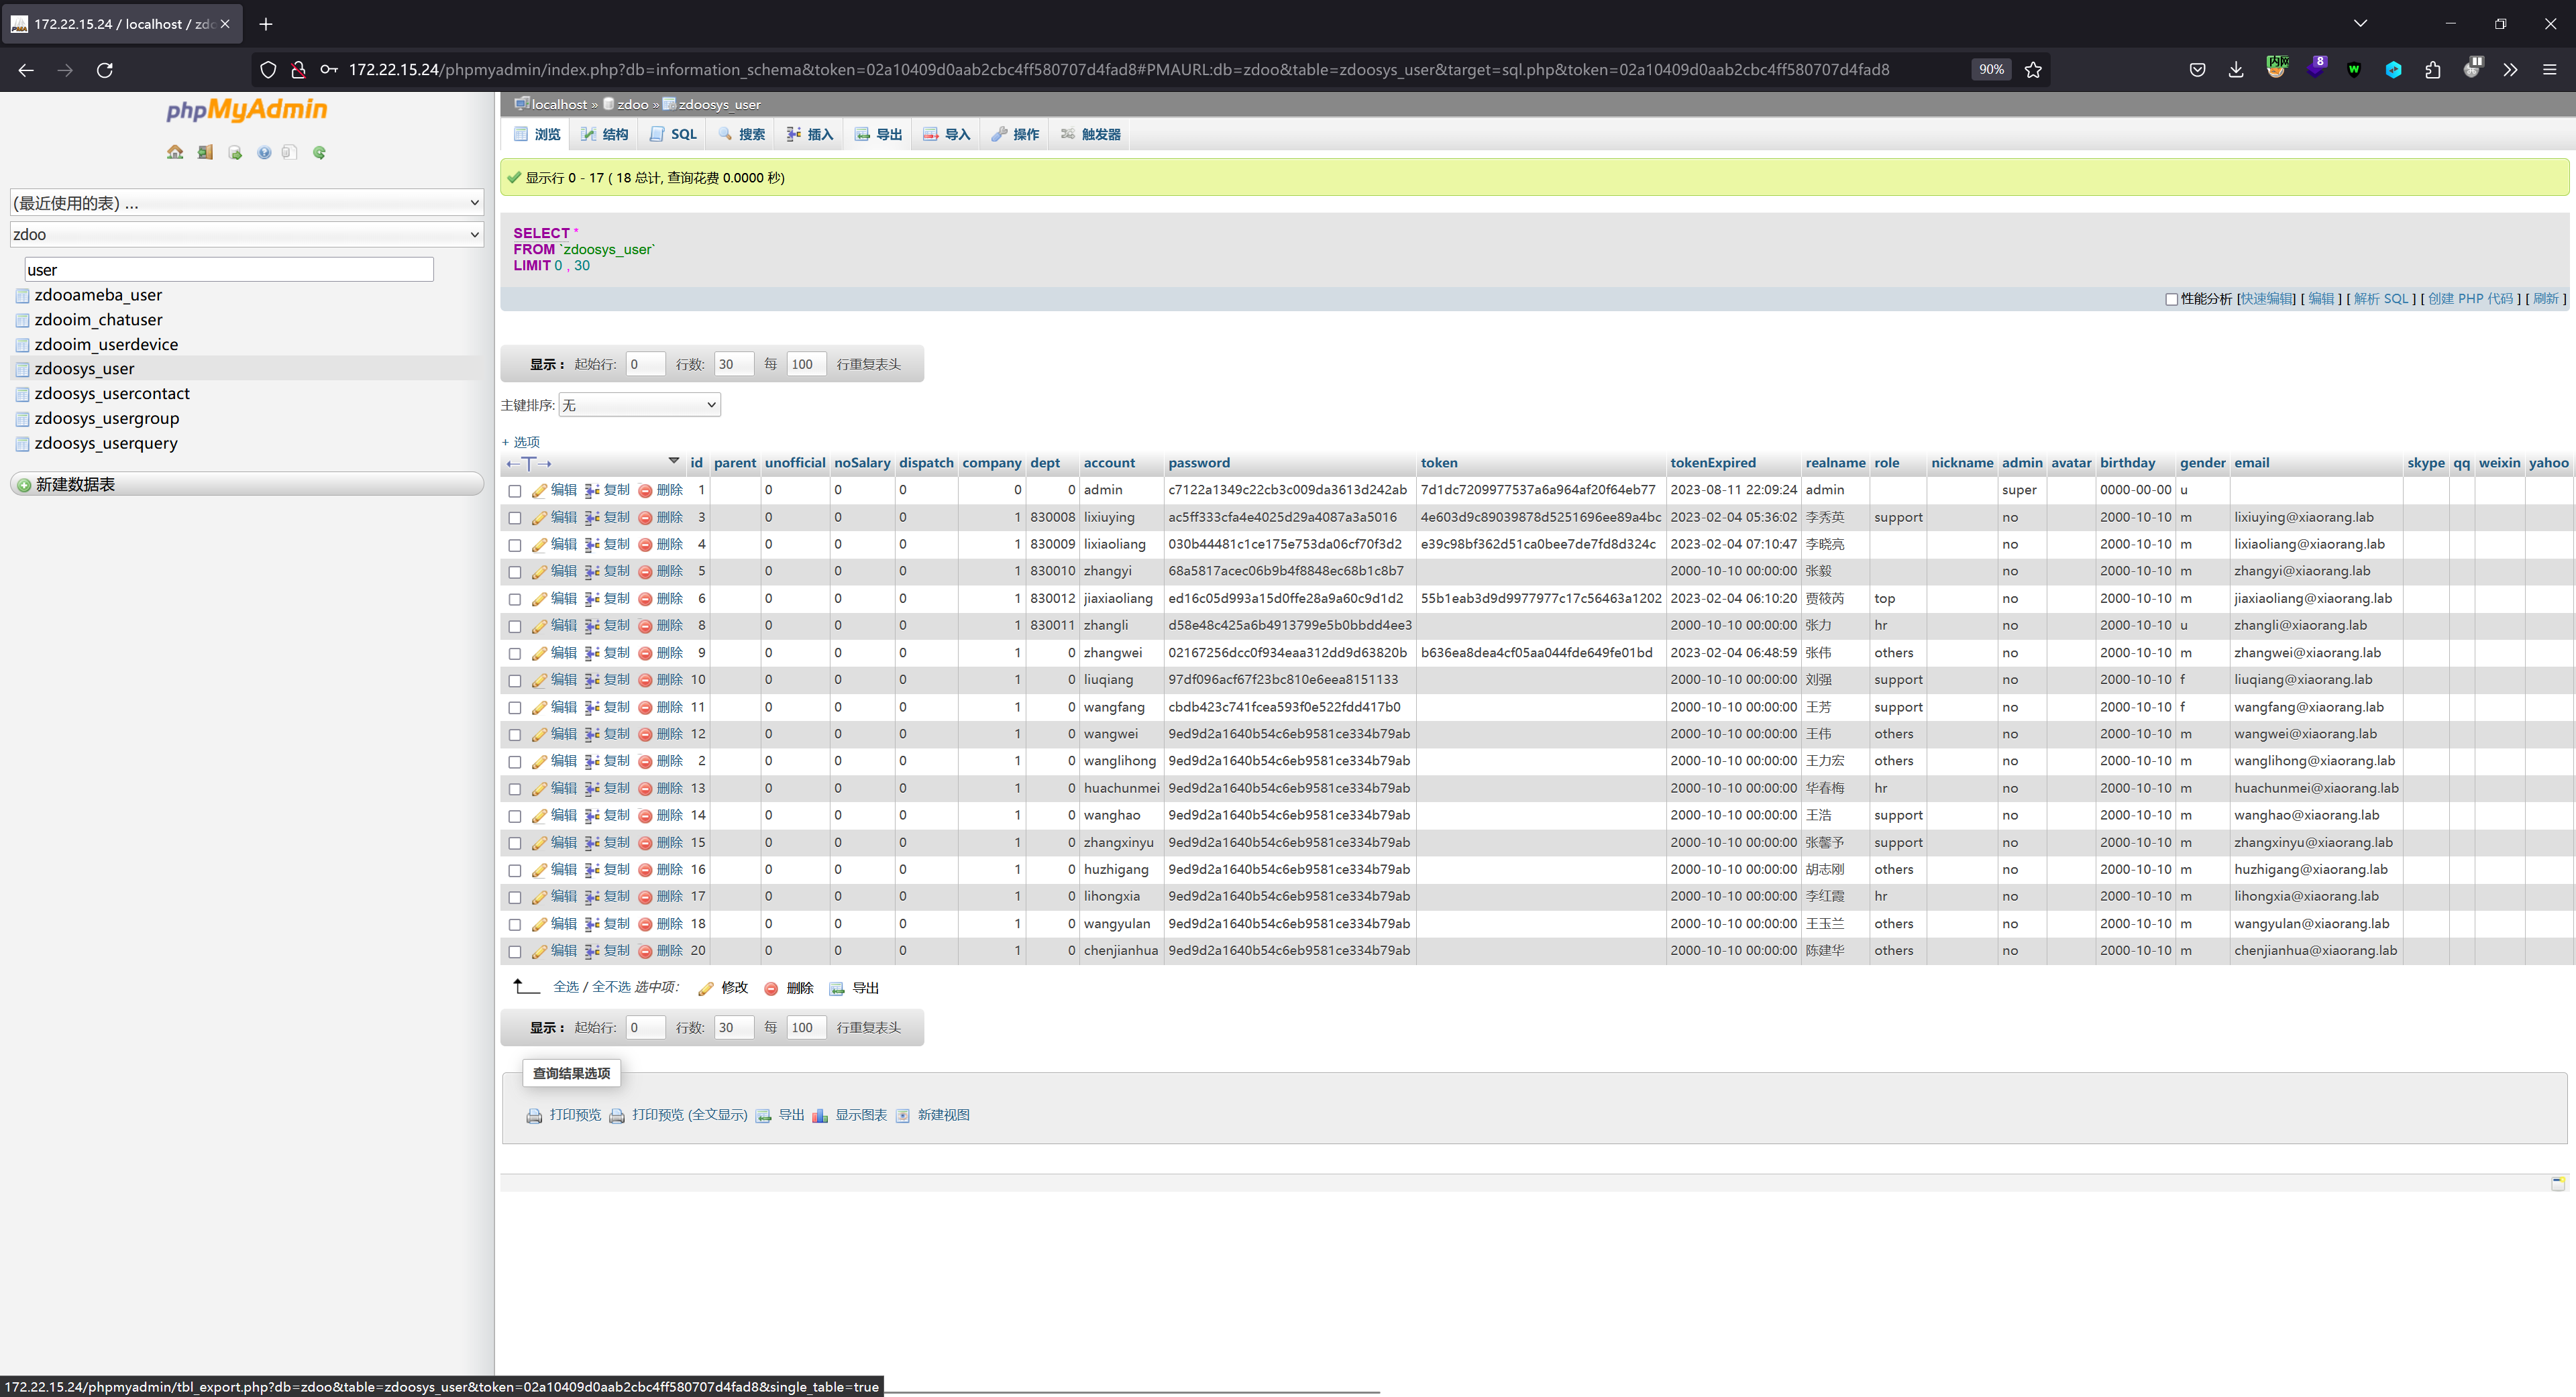Viewport: 2576px width, 1397px height.
Task: Click the green reload navigation icon
Action: point(319,152)
